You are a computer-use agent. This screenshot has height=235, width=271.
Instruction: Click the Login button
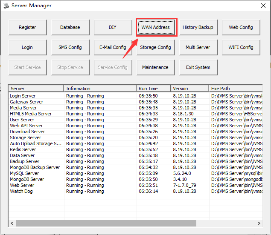point(28,47)
